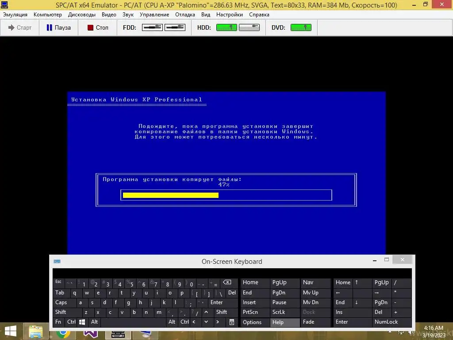Click the numpad up arrow key

pos(362,282)
